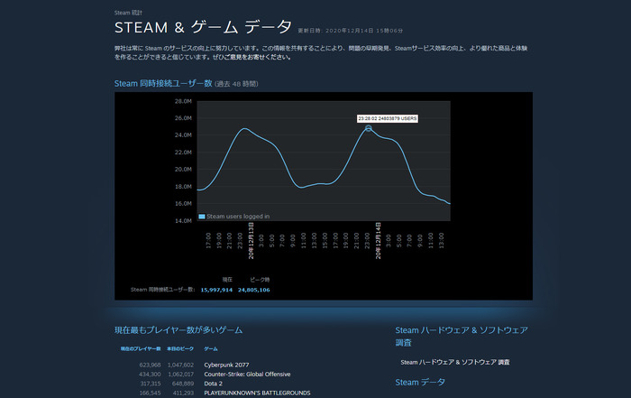Click the Steam users logged in legend label
The width and height of the screenshot is (631, 398).
click(238, 217)
